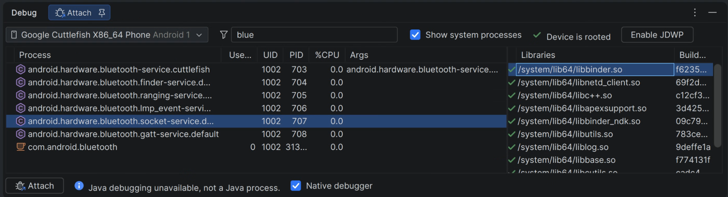Click checkmark icon next to libbinder.so

click(x=512, y=69)
